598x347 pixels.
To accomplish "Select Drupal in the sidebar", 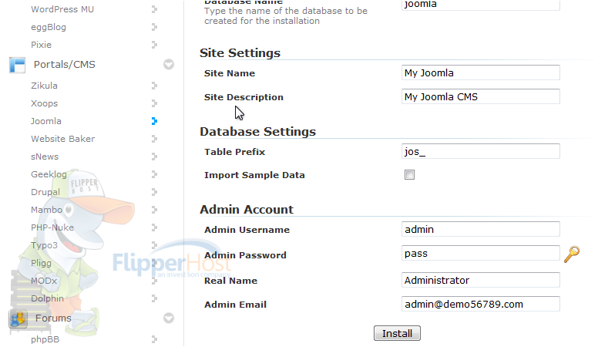I will tap(45, 192).
